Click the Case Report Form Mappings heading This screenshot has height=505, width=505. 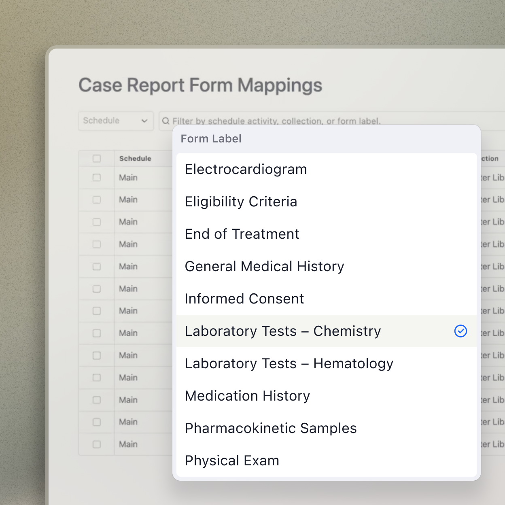point(200,85)
